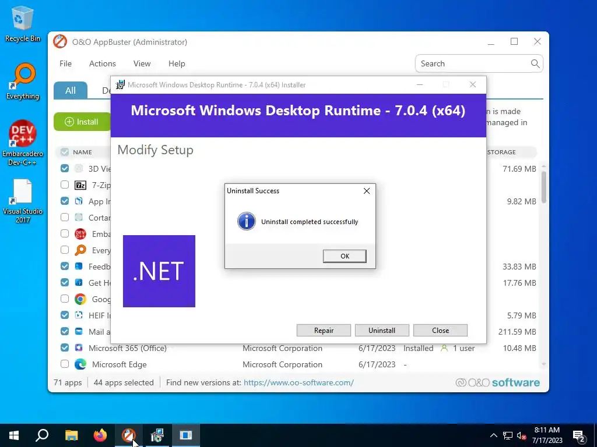597x447 pixels.
Task: Click the muted volume tray icon
Action: point(522,435)
